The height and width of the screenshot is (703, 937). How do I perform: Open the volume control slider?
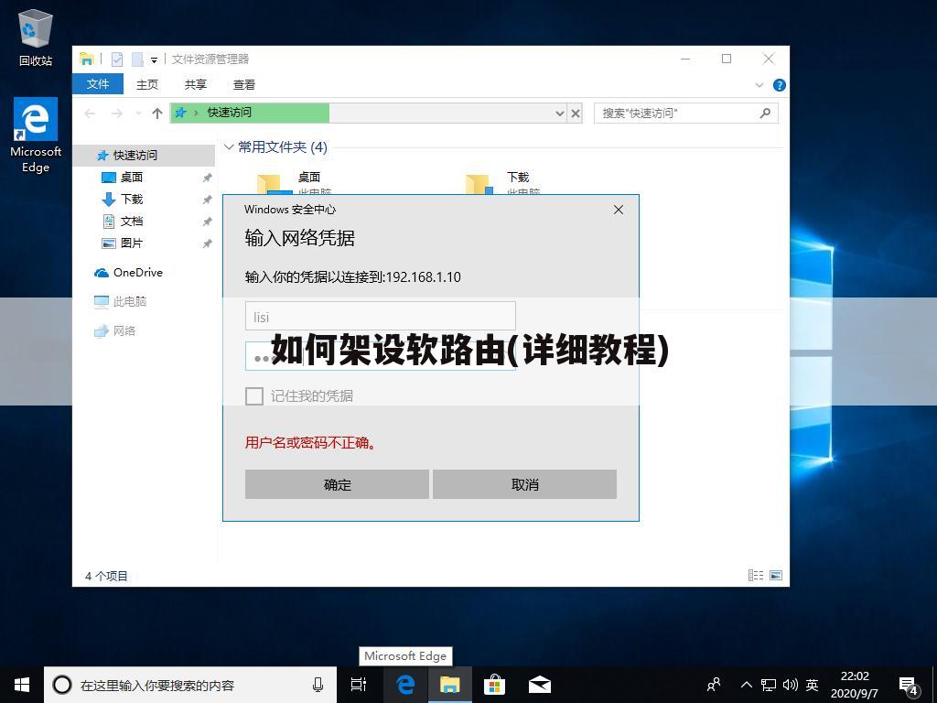[x=791, y=684]
